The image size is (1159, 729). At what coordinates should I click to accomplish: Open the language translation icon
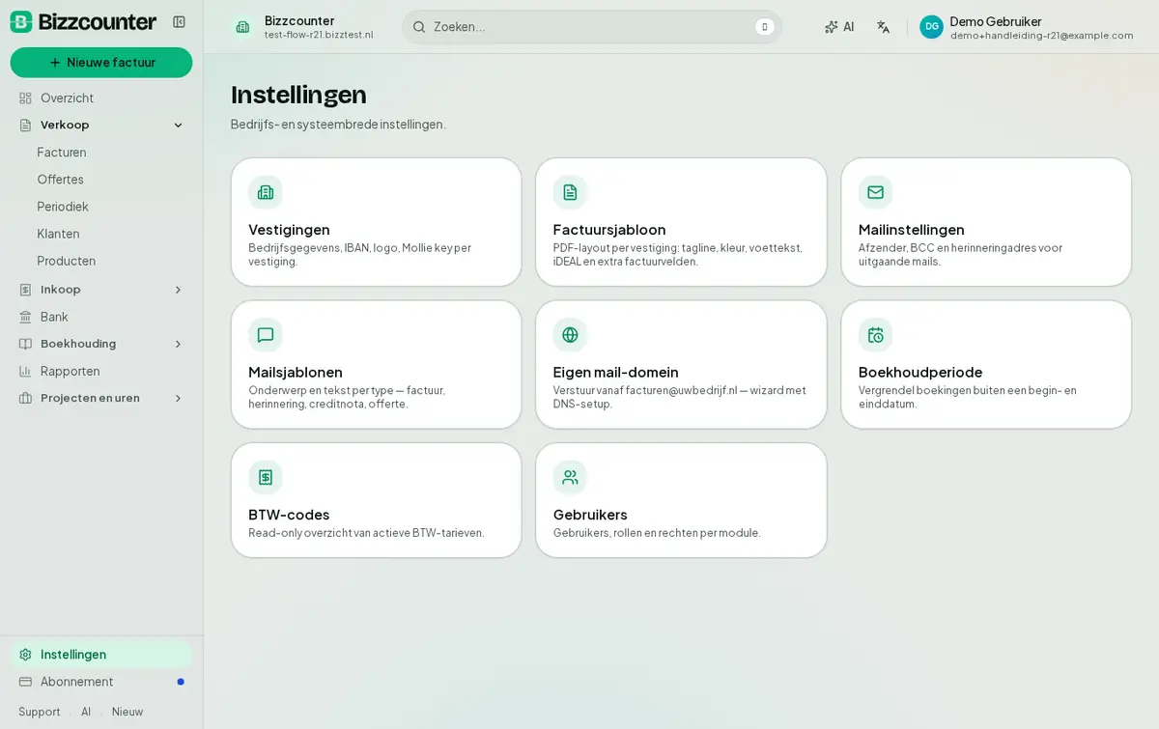click(883, 27)
